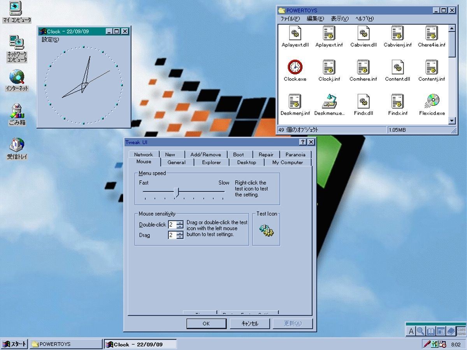Open the スタート menu button
The height and width of the screenshot is (350, 467).
click(14, 344)
